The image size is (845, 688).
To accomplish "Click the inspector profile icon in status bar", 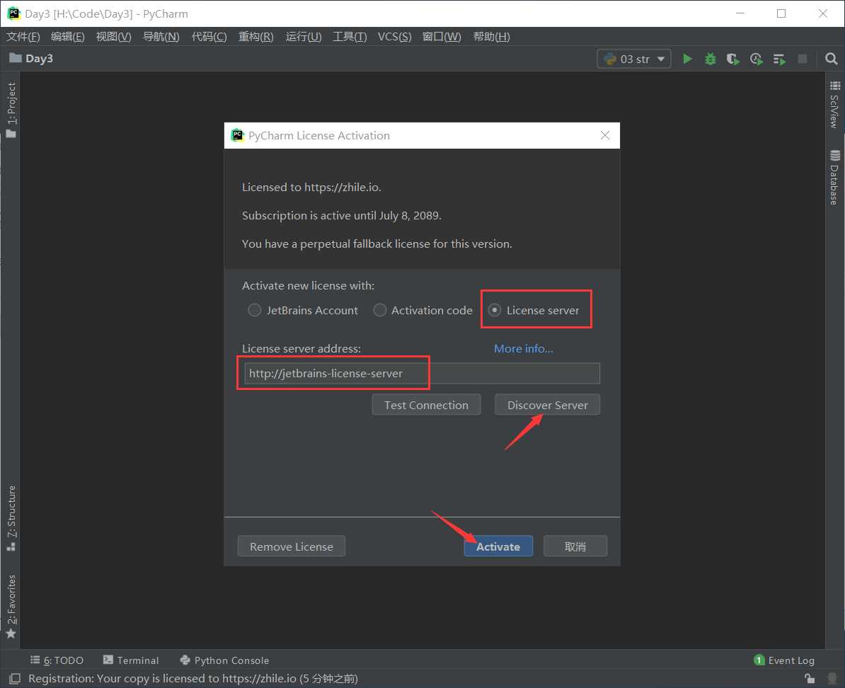I will (x=832, y=678).
